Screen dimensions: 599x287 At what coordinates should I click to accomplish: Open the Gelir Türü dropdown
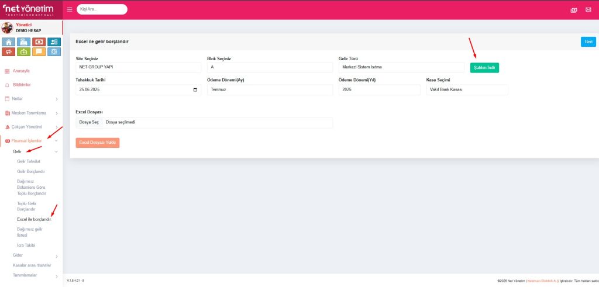point(401,67)
